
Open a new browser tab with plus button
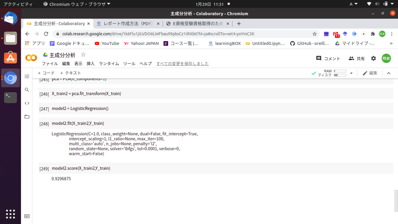click(x=239, y=24)
